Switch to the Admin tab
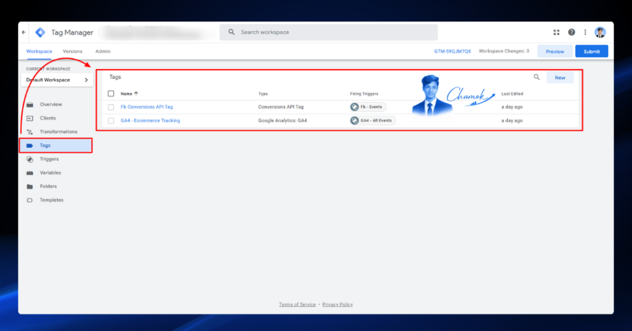The height and width of the screenshot is (331, 632). tap(103, 51)
